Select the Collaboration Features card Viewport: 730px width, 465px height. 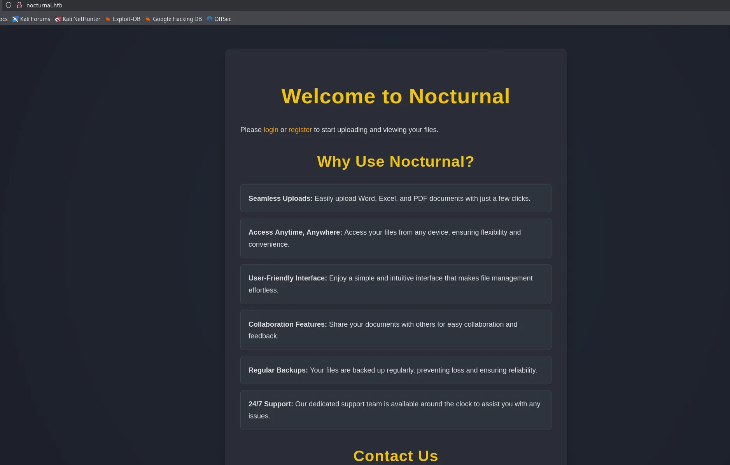coord(396,330)
